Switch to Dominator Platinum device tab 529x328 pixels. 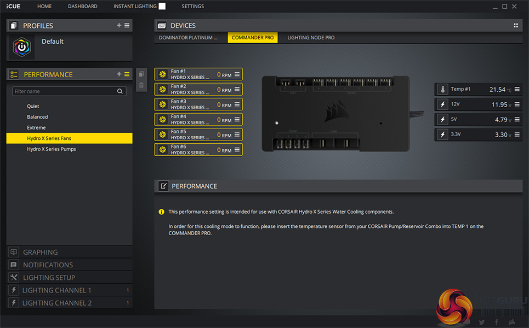tap(188, 38)
